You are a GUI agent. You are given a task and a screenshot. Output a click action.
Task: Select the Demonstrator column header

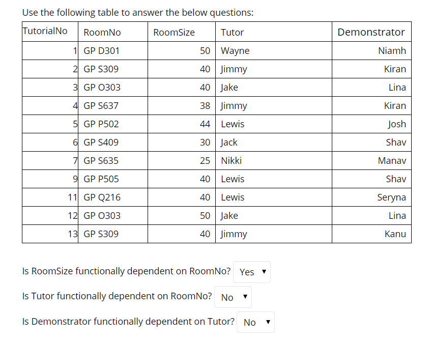(371, 32)
